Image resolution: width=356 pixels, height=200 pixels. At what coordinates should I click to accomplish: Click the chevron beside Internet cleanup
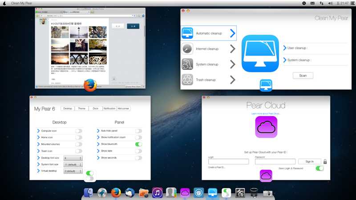click(232, 49)
